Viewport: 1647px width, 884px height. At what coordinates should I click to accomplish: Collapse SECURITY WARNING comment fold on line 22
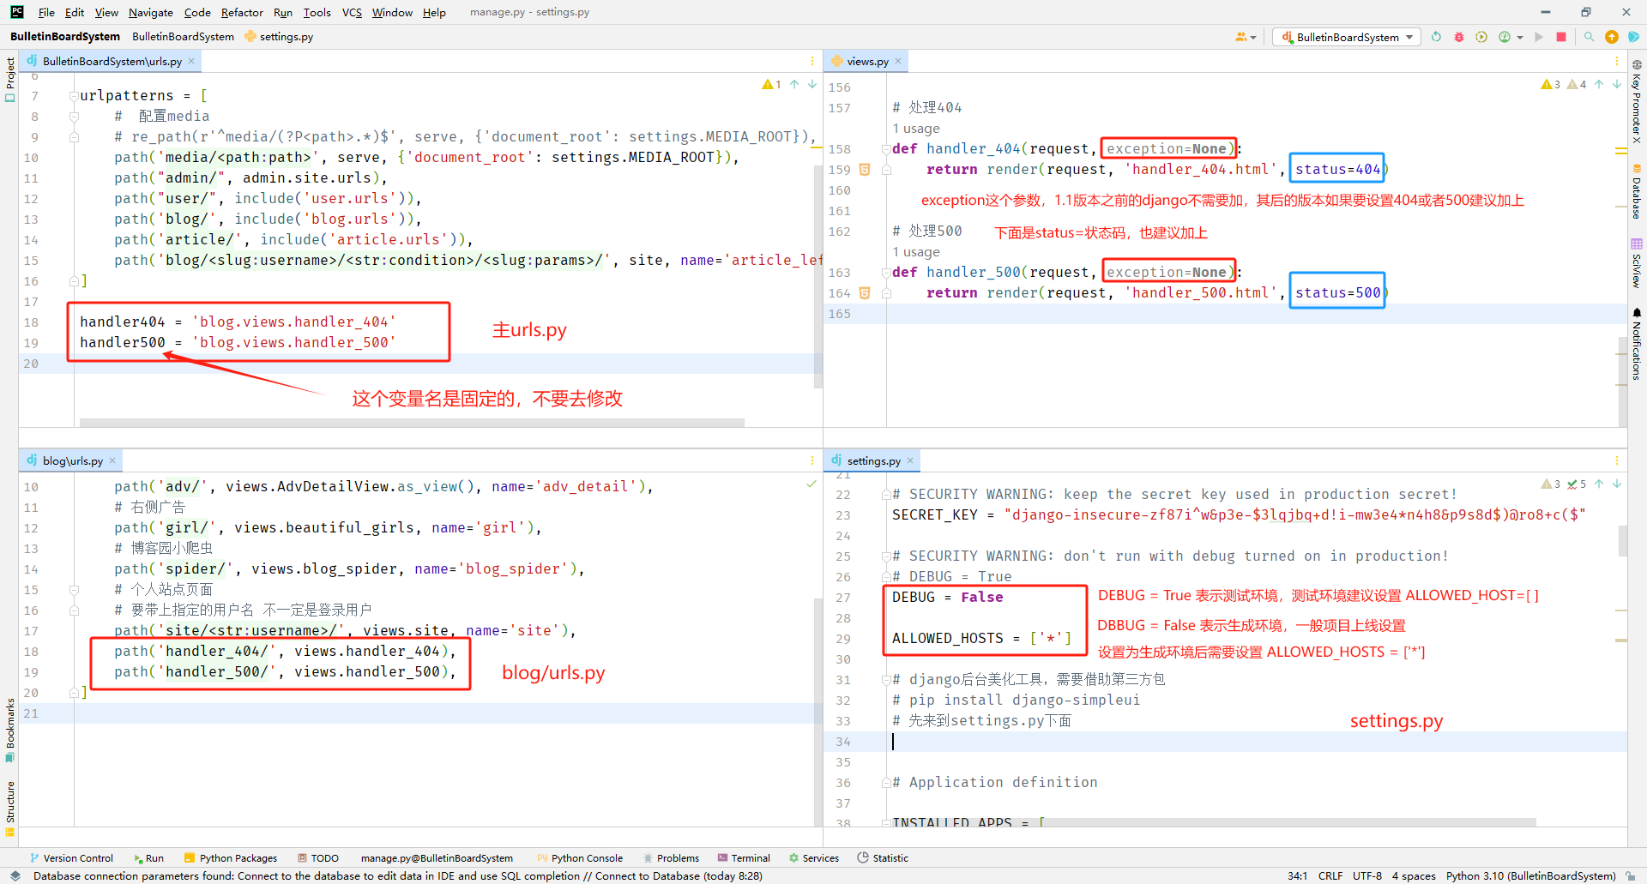click(x=886, y=495)
